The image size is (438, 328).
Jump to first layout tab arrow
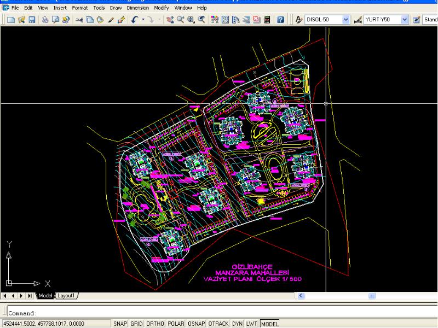pos(4,295)
